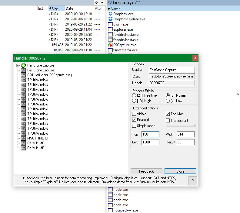Select the second FastStone Capture tree entry
The width and height of the screenshot is (240, 213).
click(41, 70)
